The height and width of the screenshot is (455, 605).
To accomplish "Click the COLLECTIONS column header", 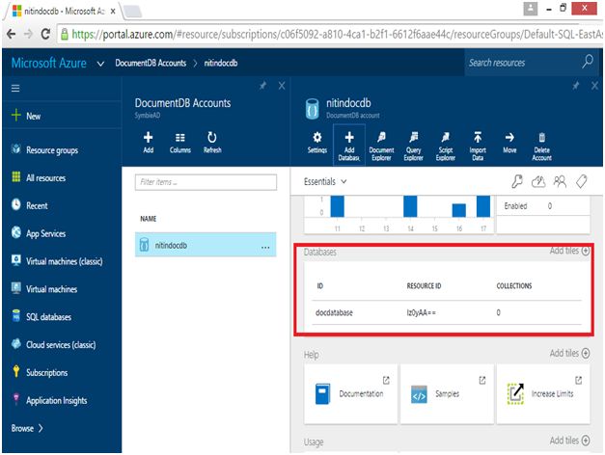I will [514, 285].
